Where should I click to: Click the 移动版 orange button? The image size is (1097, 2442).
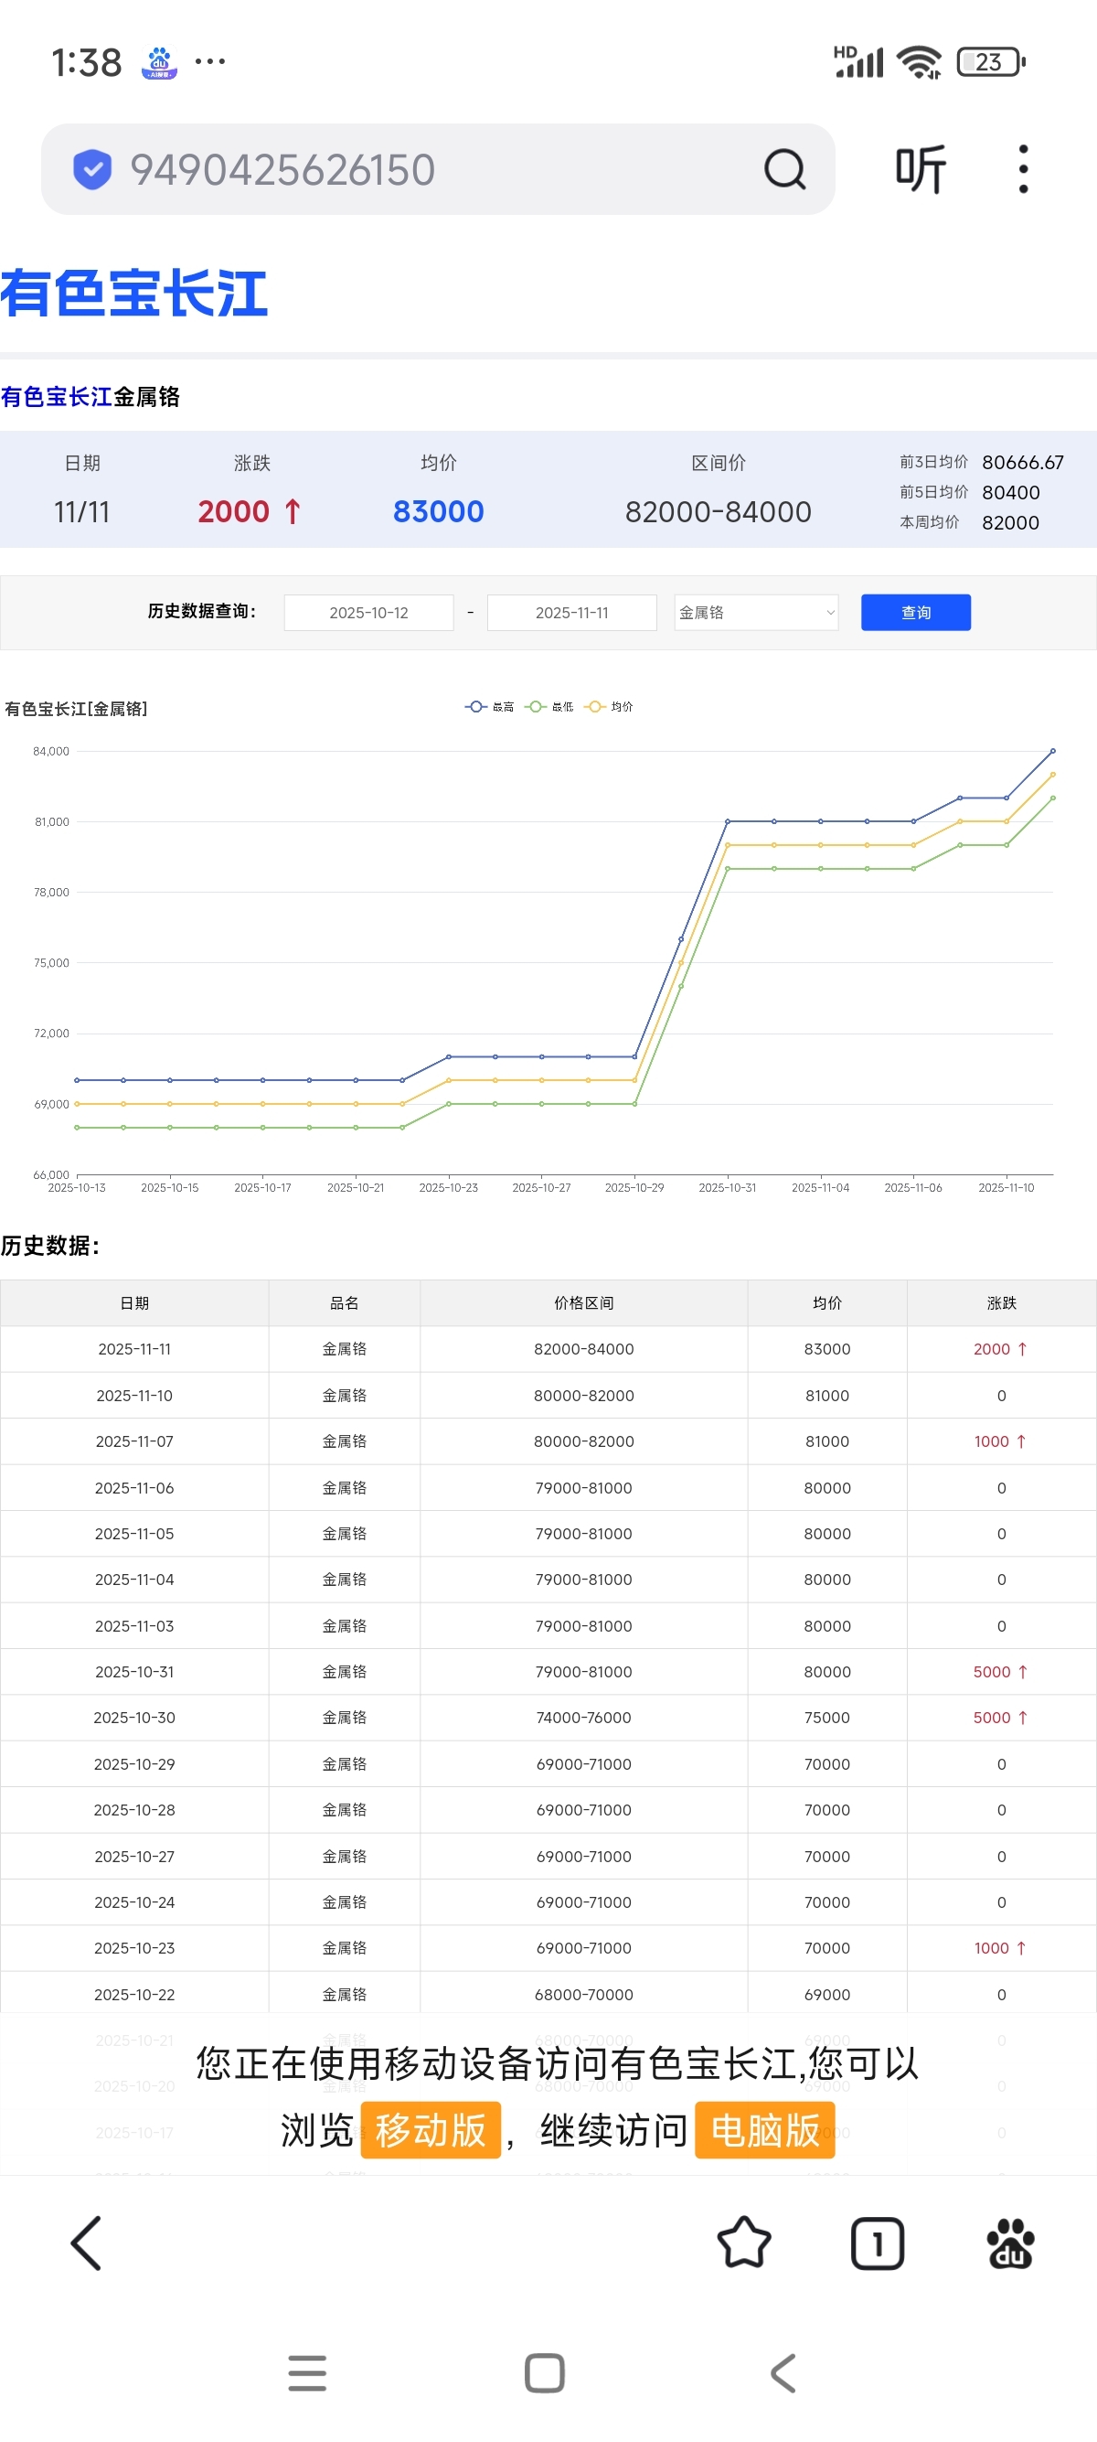tap(430, 2130)
